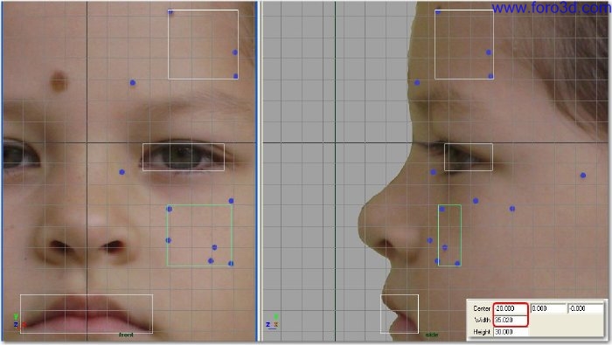Select the narrow green rectangle in the side view

(x=449, y=236)
